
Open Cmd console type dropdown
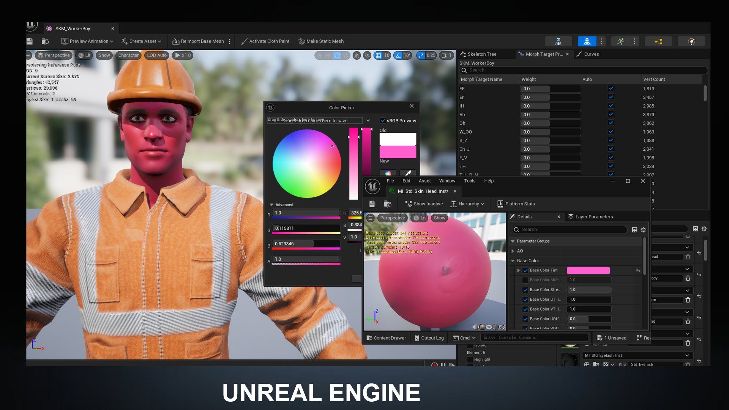pos(464,338)
